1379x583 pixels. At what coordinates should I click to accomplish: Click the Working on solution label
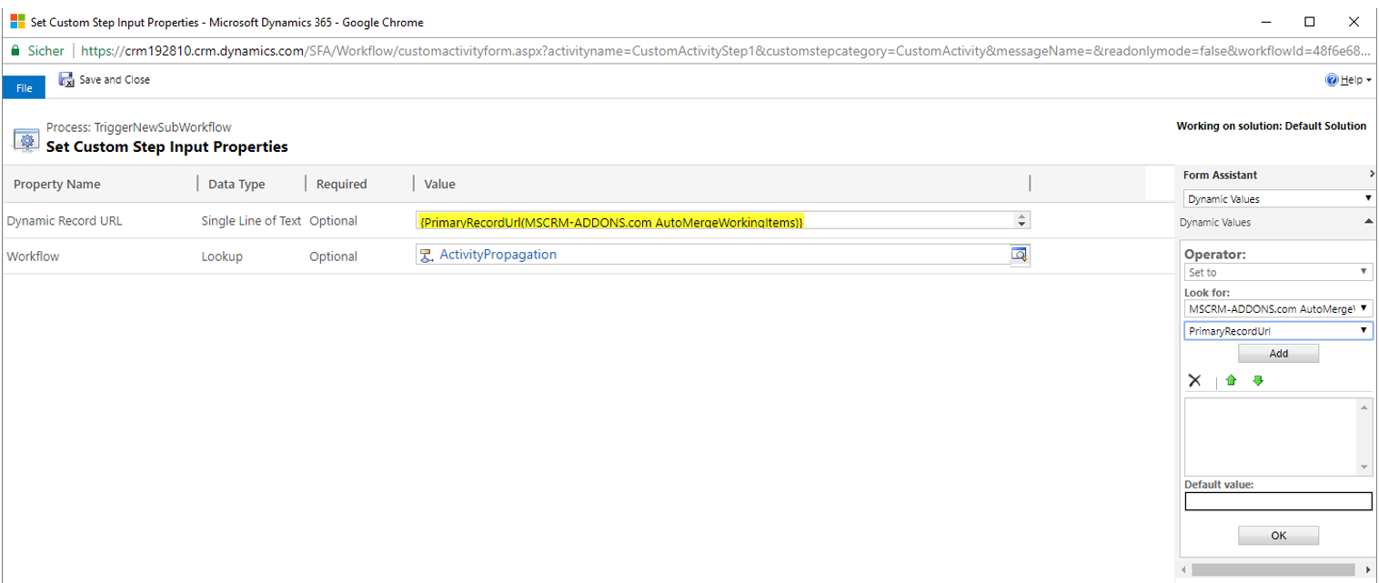tap(1271, 126)
